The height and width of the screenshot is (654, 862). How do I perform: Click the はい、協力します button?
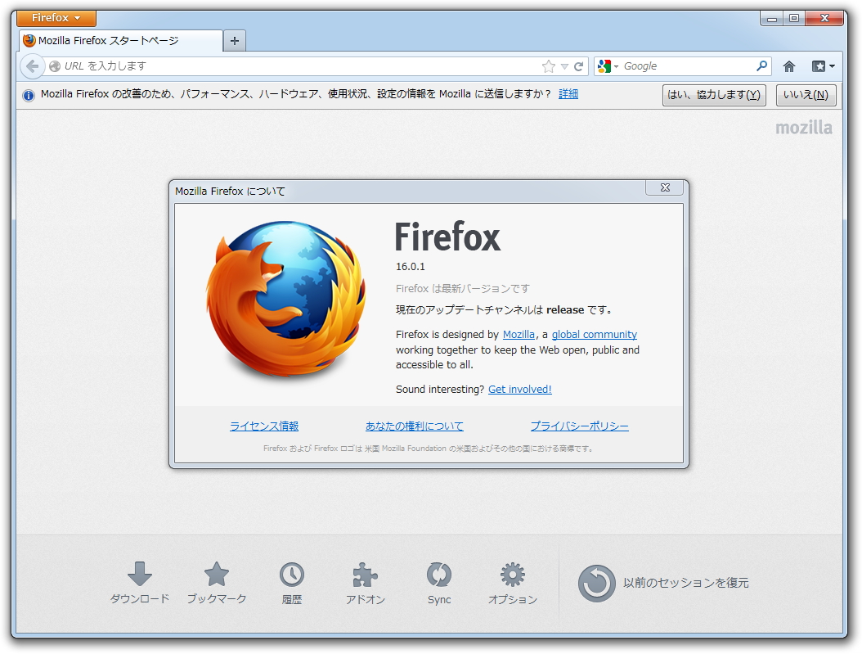[713, 95]
